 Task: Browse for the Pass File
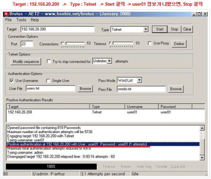pos(176,89)
